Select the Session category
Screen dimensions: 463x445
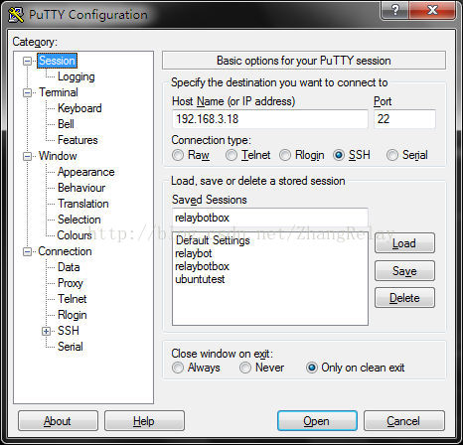tap(57, 61)
